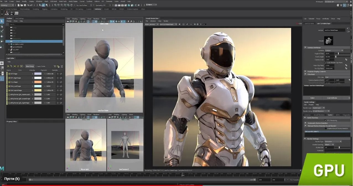Click the orange color swatch for FILLShape

(x=38, y=82)
